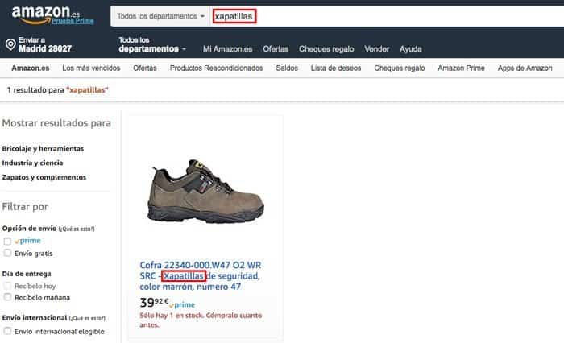Open Cheques regalo in the dark navigation bar
564x343 pixels.
[326, 48]
